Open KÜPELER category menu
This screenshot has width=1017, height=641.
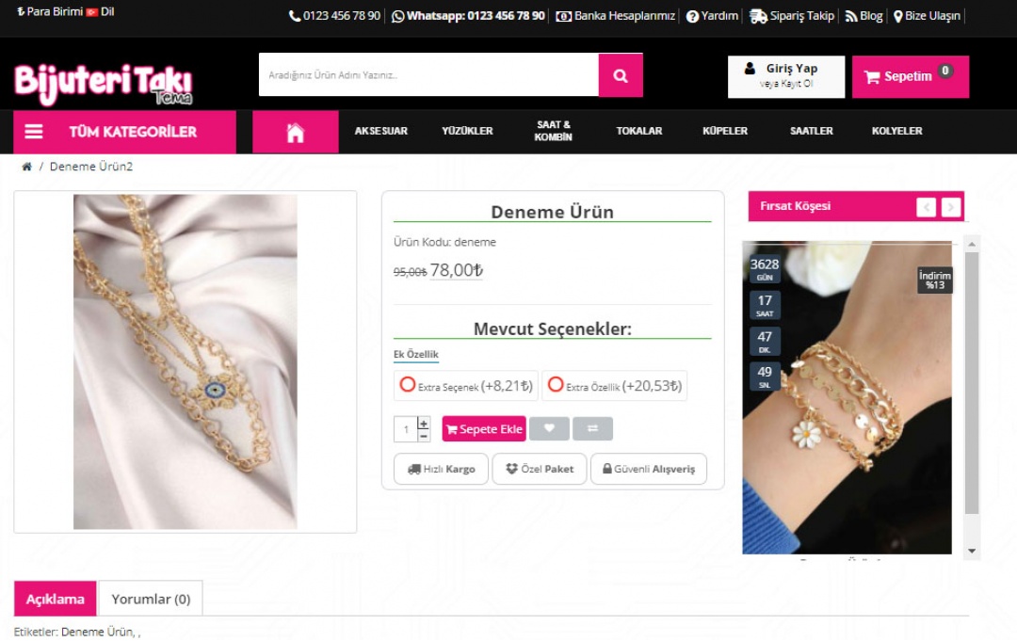click(x=724, y=132)
